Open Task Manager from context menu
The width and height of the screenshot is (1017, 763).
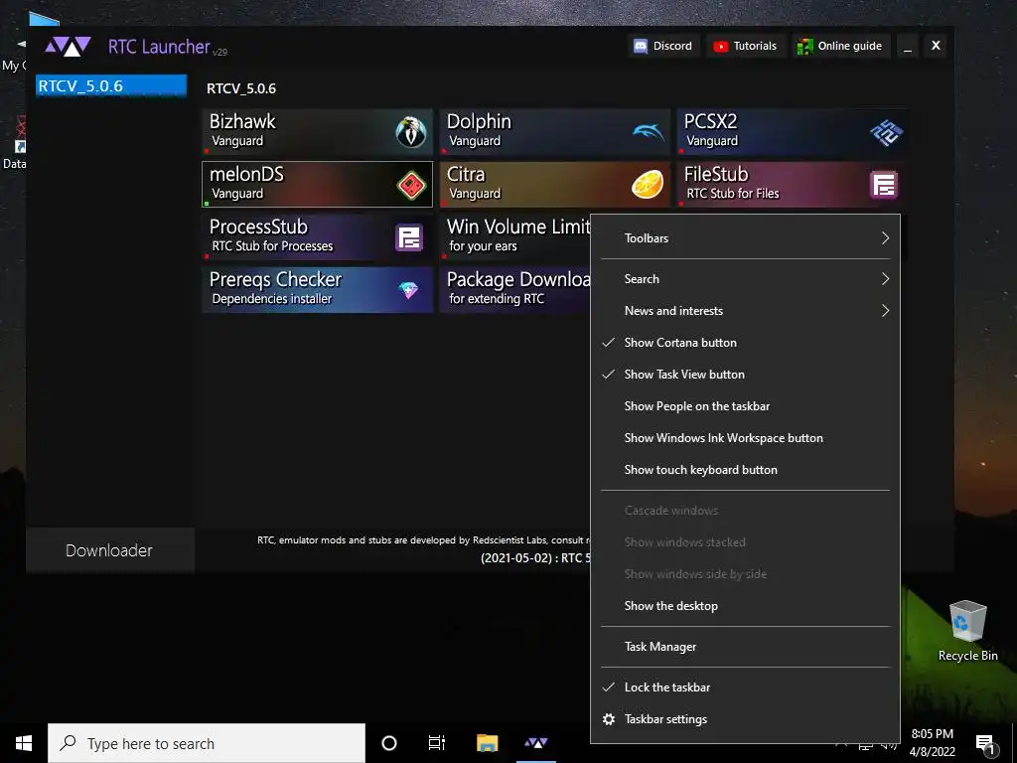pyautogui.click(x=745, y=647)
